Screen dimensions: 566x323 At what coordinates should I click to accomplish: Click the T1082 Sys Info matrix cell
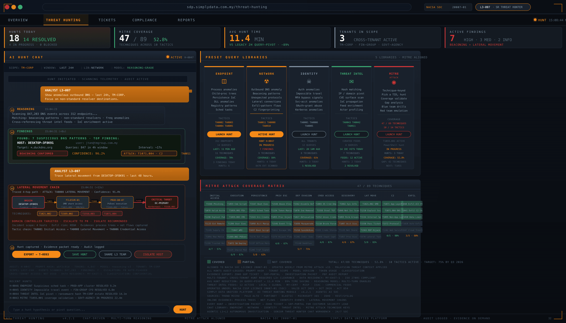click(348, 204)
